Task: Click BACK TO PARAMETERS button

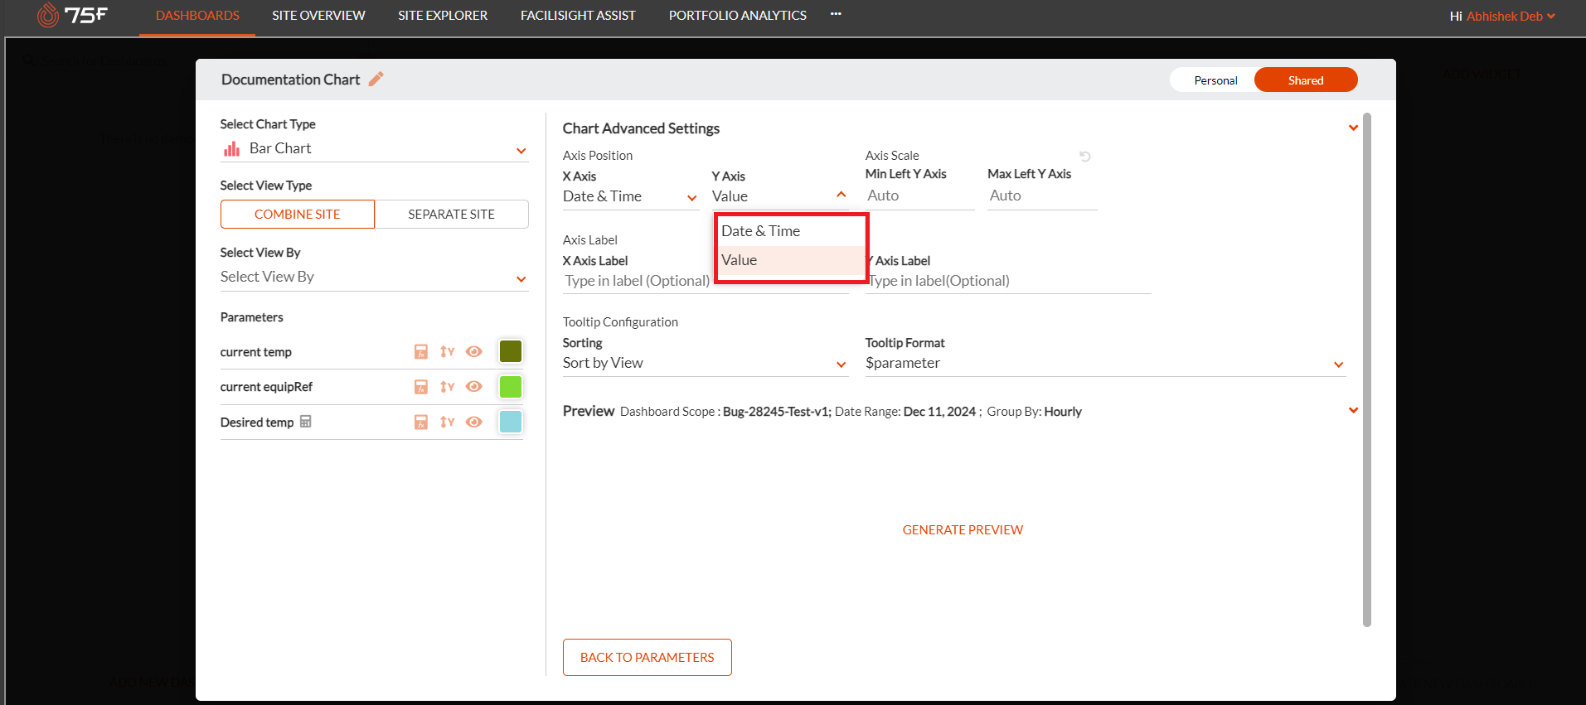Action: pos(647,658)
